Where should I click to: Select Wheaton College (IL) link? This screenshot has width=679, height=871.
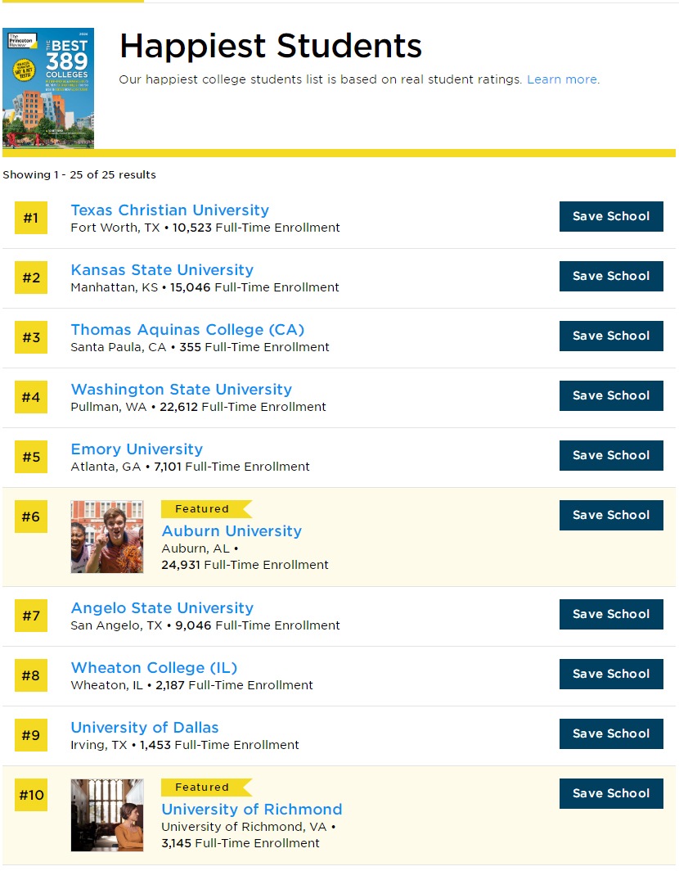154,668
